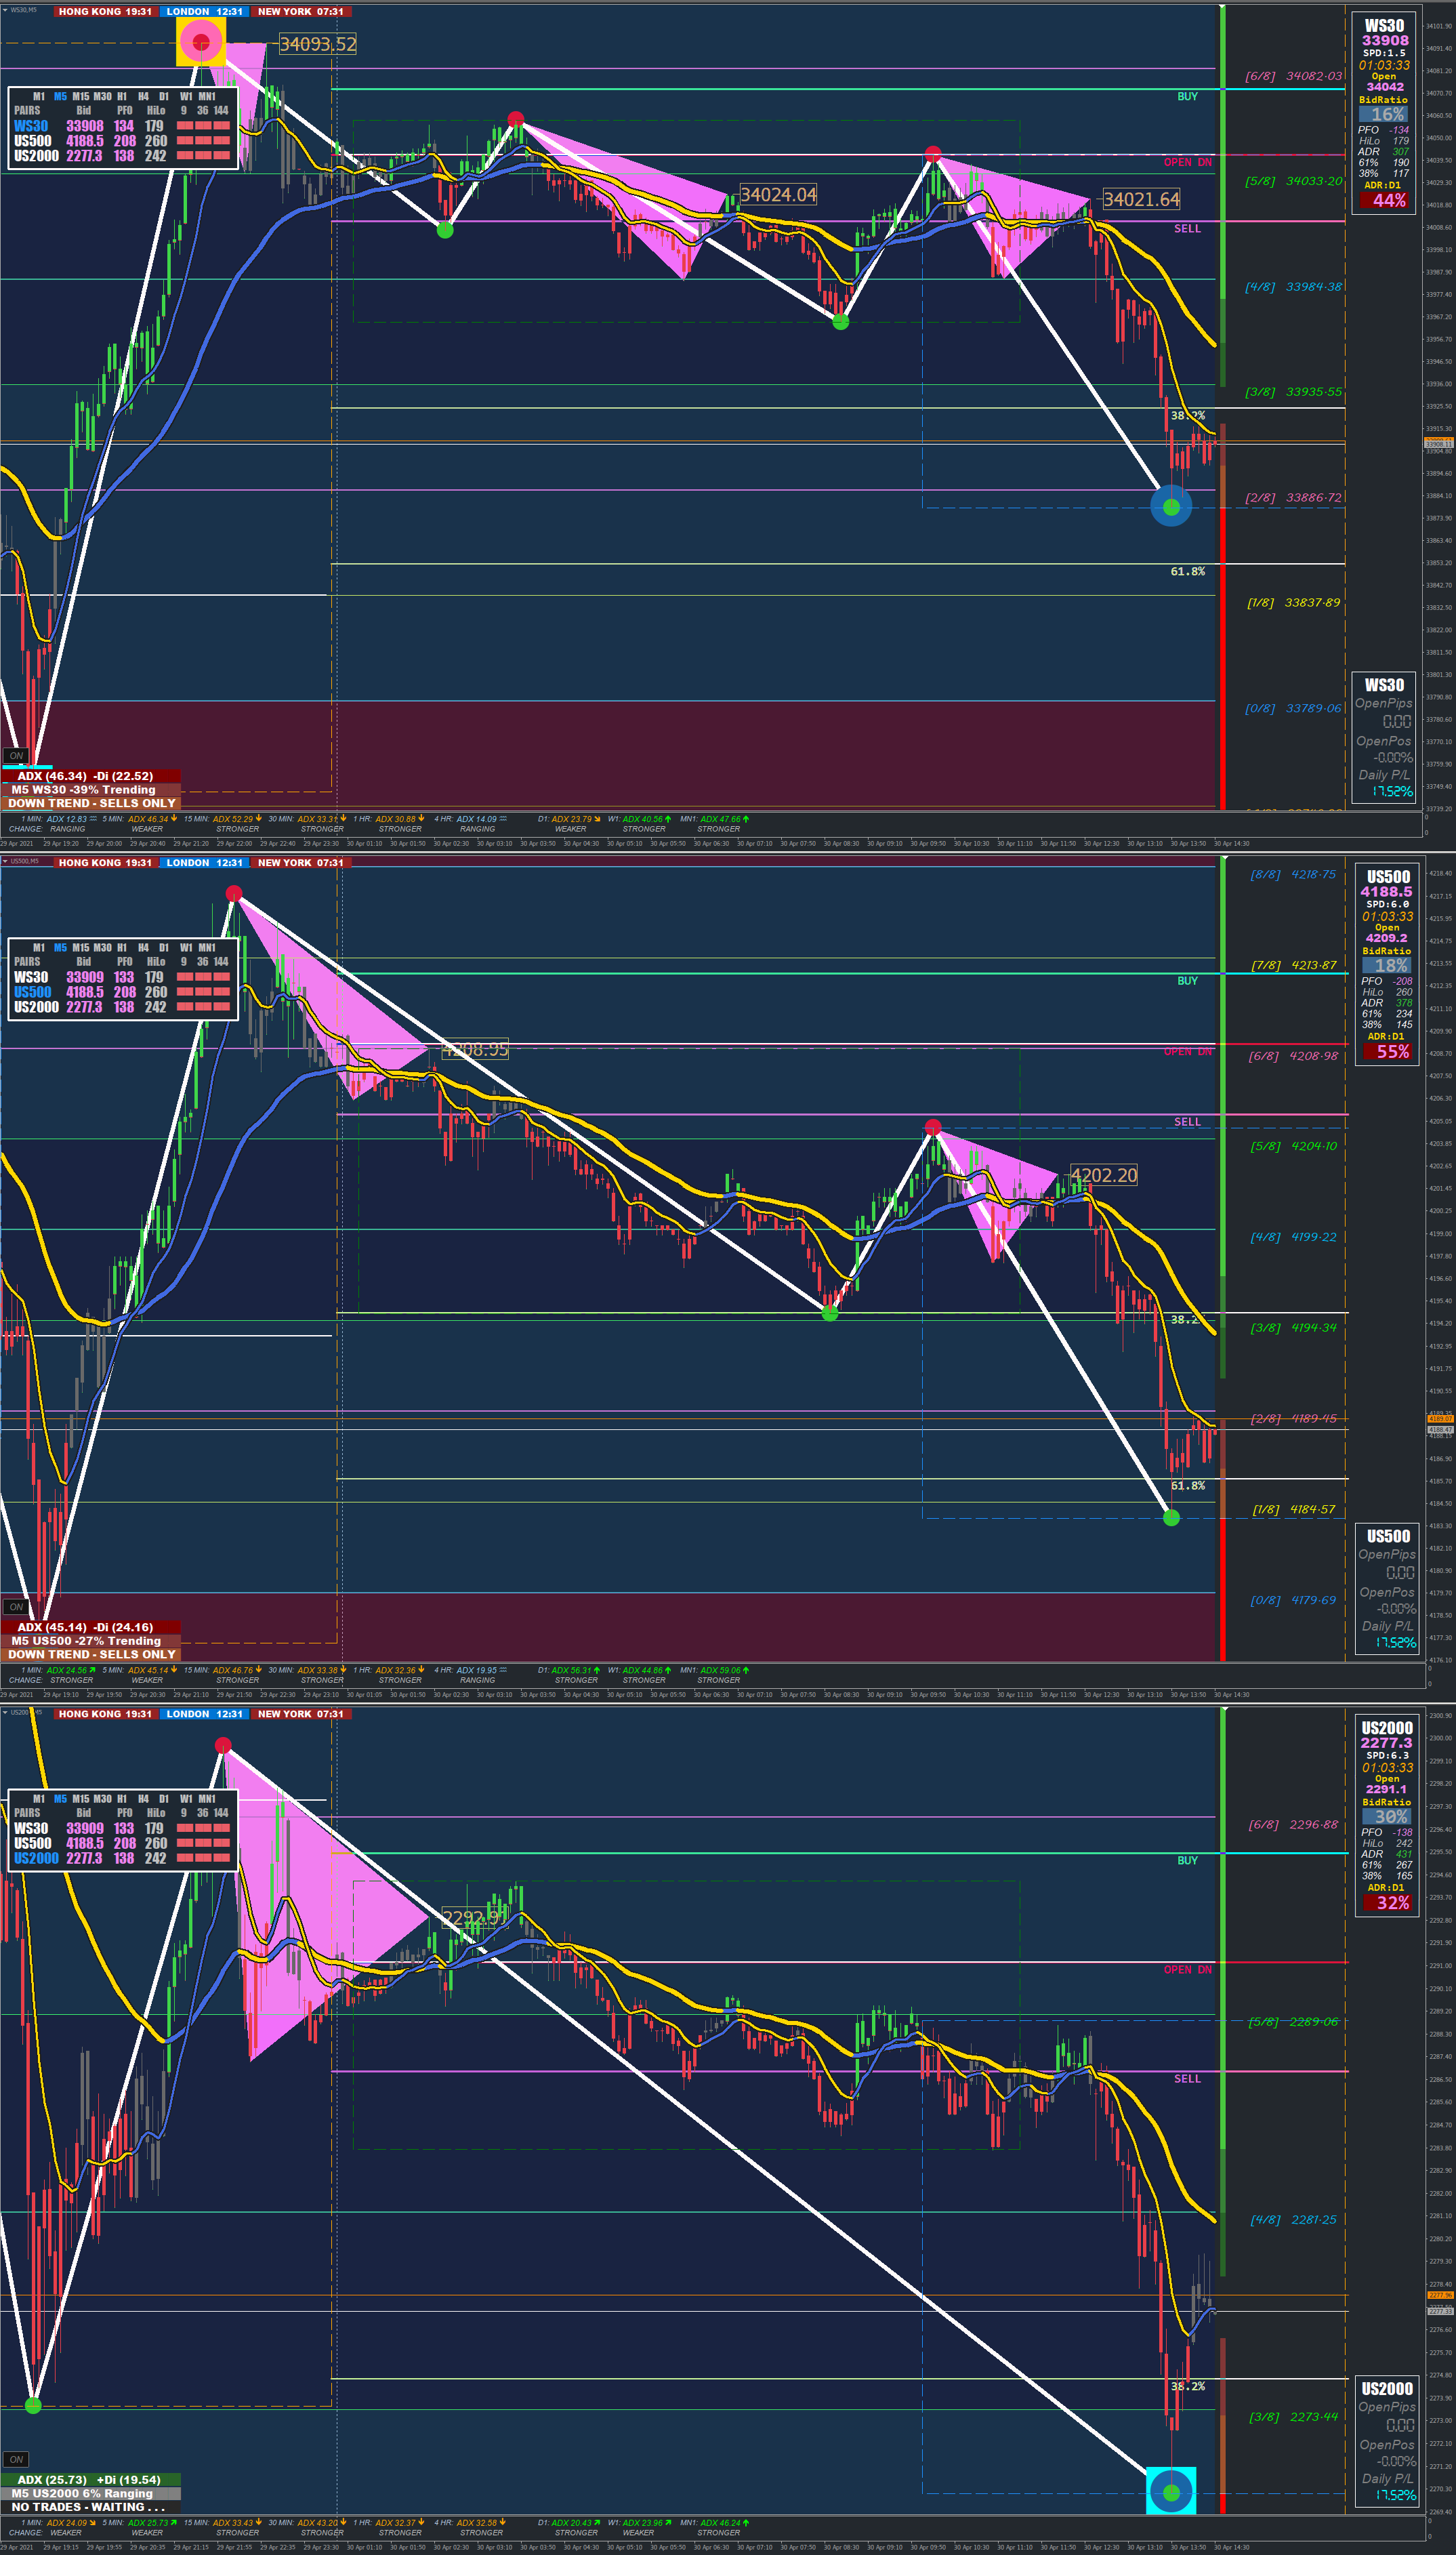Viewport: 1456px width, 2555px height.
Task: Select US2000 pair in WS30 chart dashboard
Action: pos(36,156)
